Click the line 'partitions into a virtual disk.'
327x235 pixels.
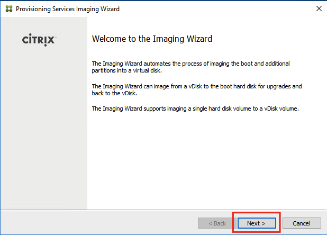click(x=127, y=70)
